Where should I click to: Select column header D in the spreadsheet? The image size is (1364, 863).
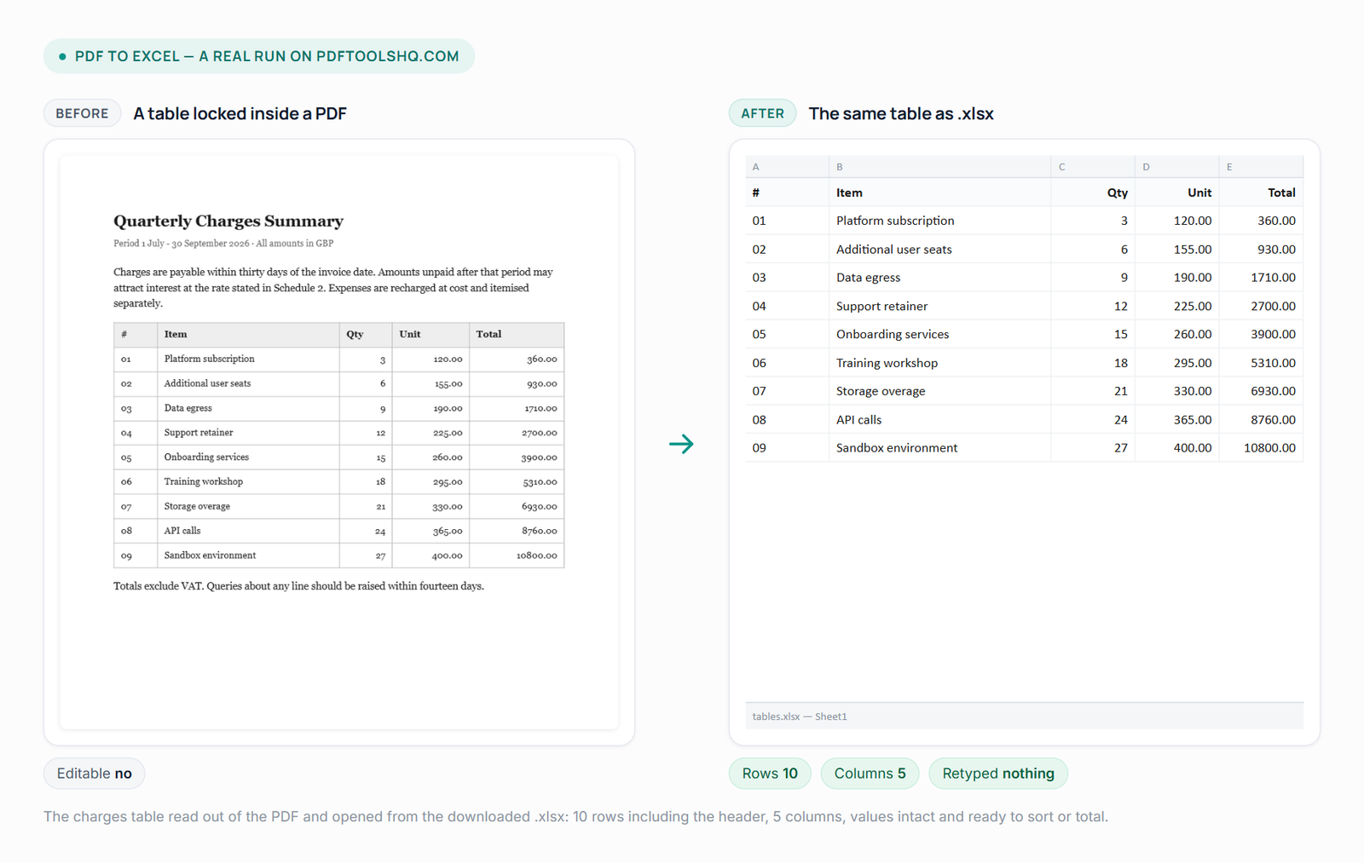[x=1176, y=167]
